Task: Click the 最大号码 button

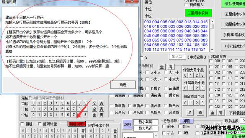Action: pyautogui.click(x=145, y=128)
